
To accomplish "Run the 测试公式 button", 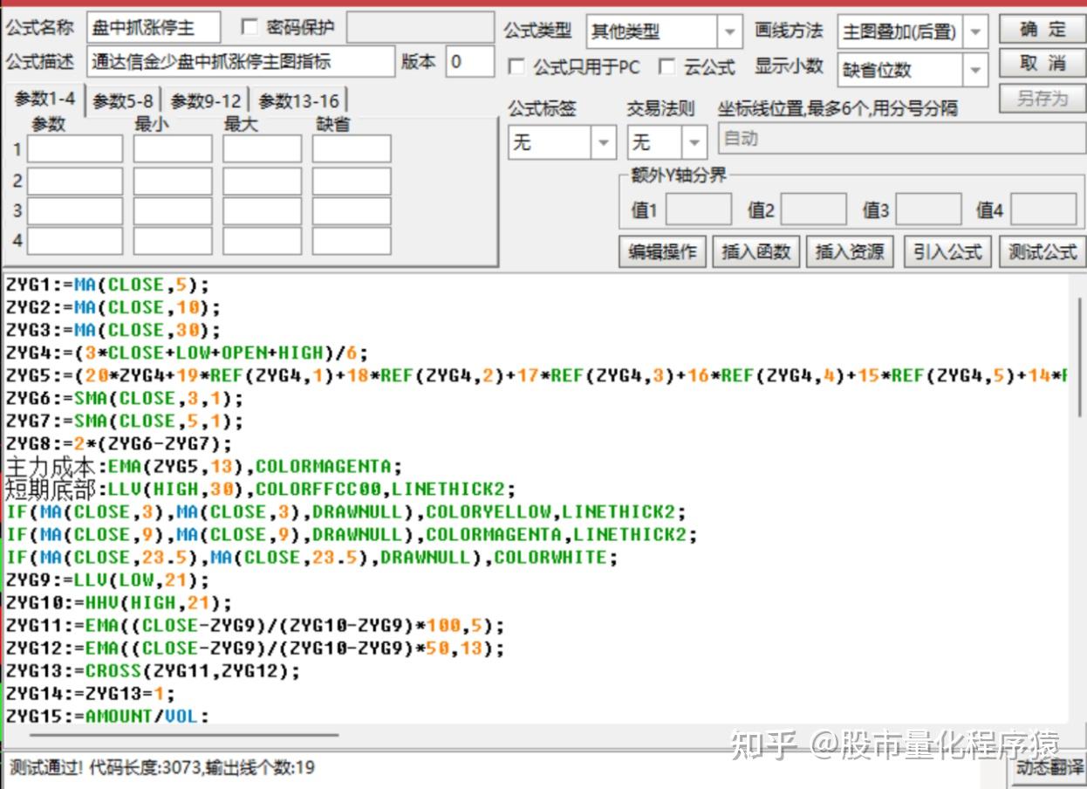I will 1042,251.
